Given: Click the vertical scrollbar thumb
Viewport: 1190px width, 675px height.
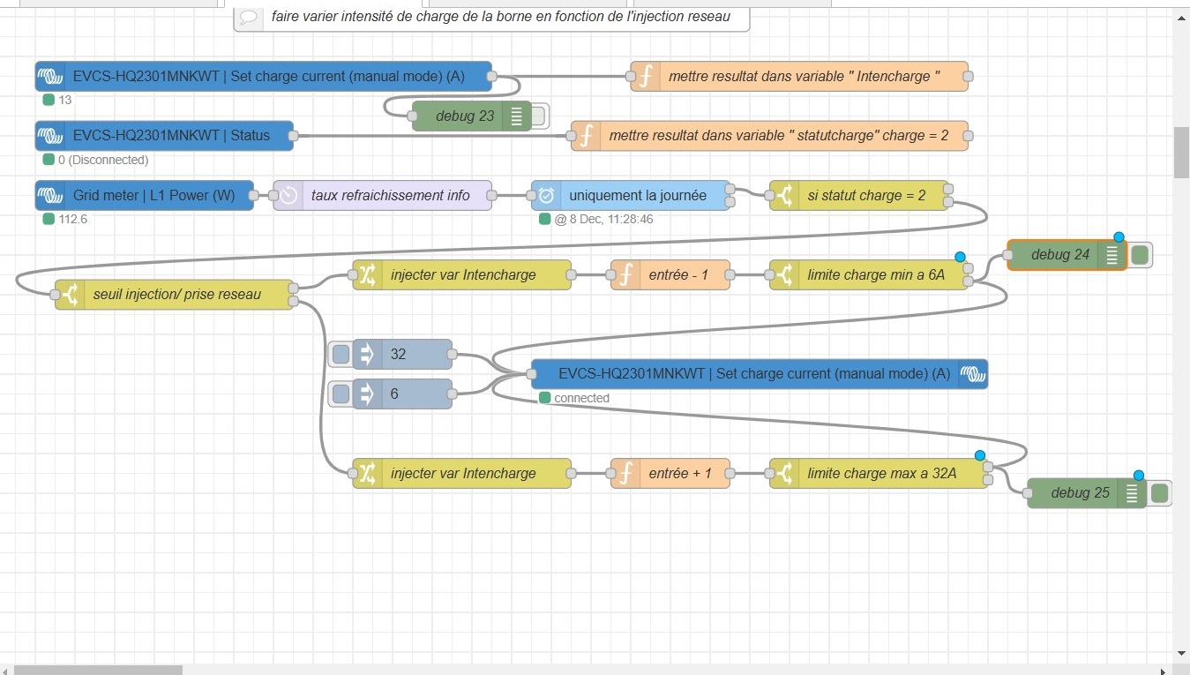Looking at the screenshot, I should 1182,152.
